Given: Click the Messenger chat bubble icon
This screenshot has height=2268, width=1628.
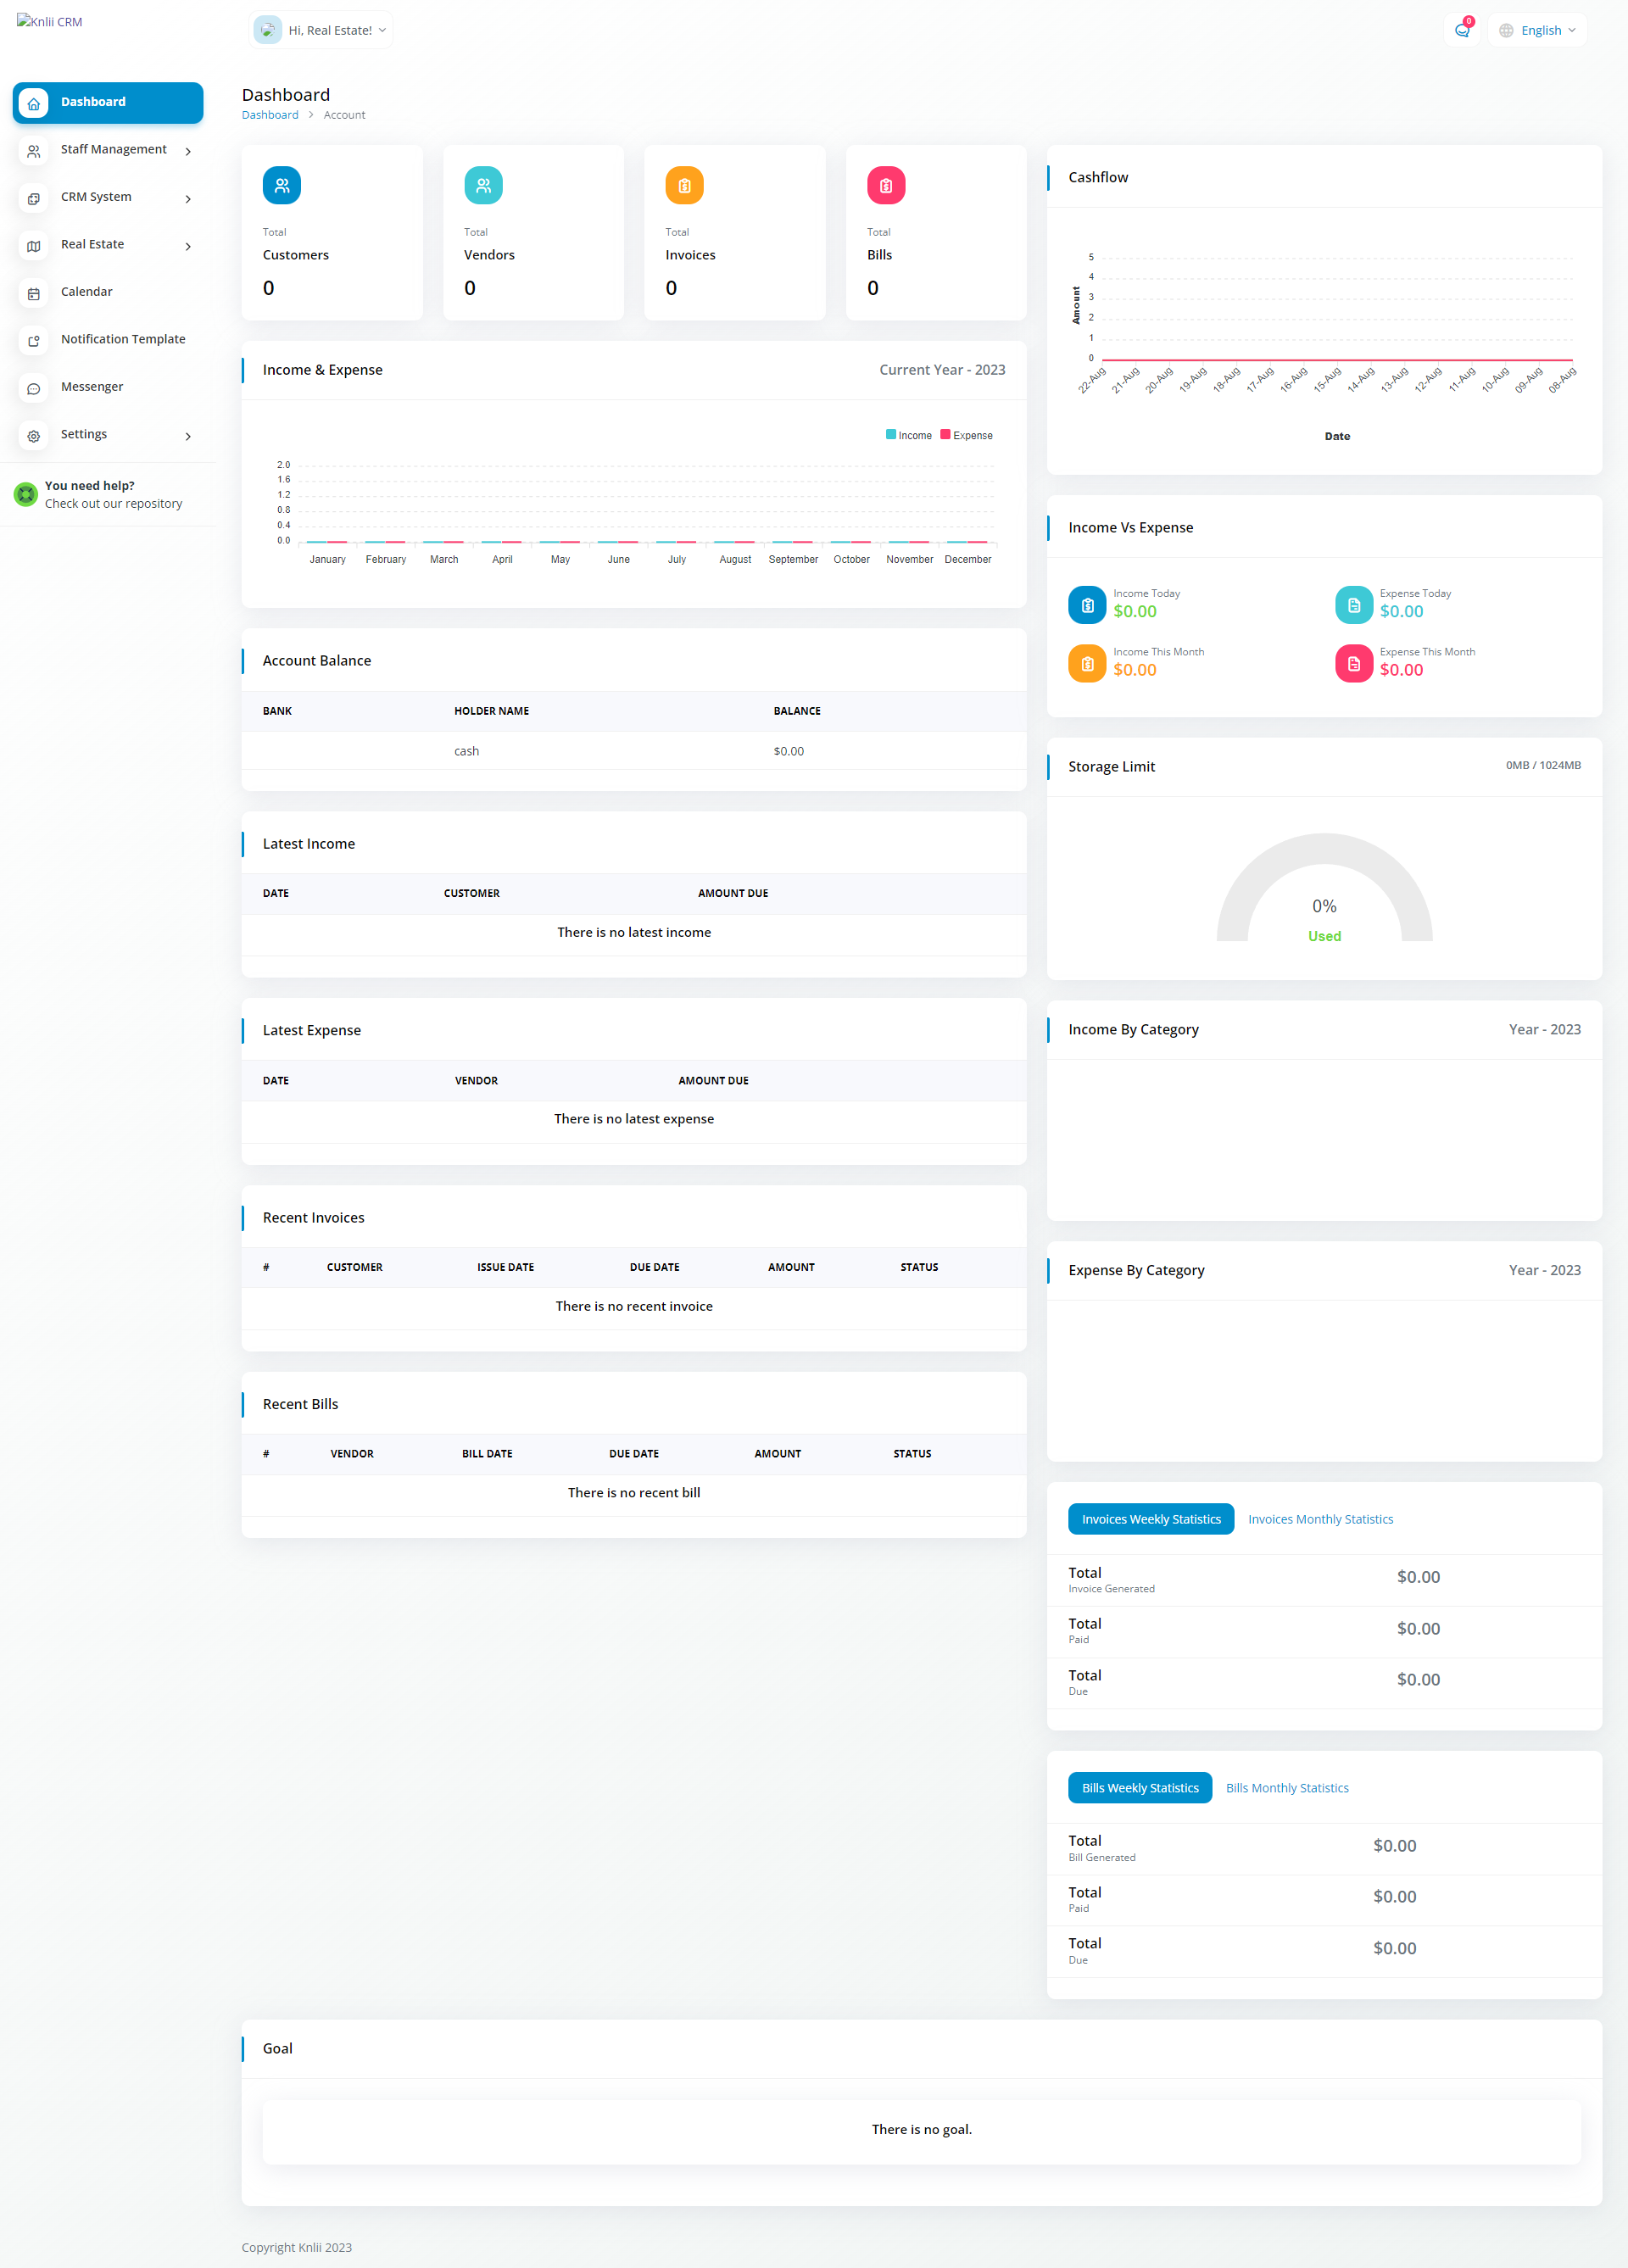Looking at the screenshot, I should (34, 388).
